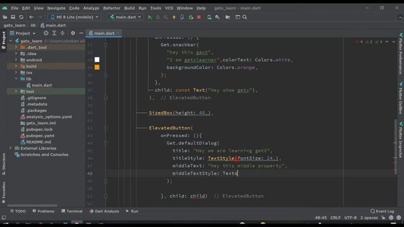Click the Synchronize refresh icon
Viewport: 404px width, 227px height.
click(x=21, y=17)
